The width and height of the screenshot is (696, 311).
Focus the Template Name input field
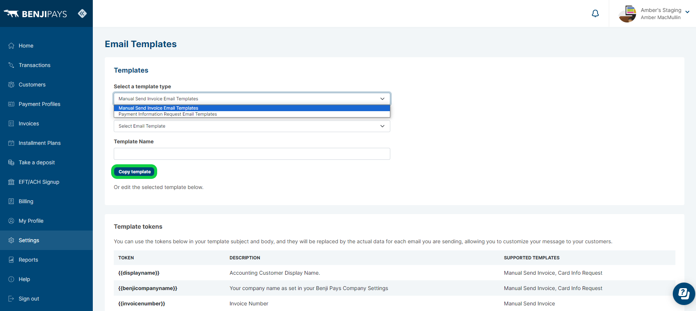(252, 154)
